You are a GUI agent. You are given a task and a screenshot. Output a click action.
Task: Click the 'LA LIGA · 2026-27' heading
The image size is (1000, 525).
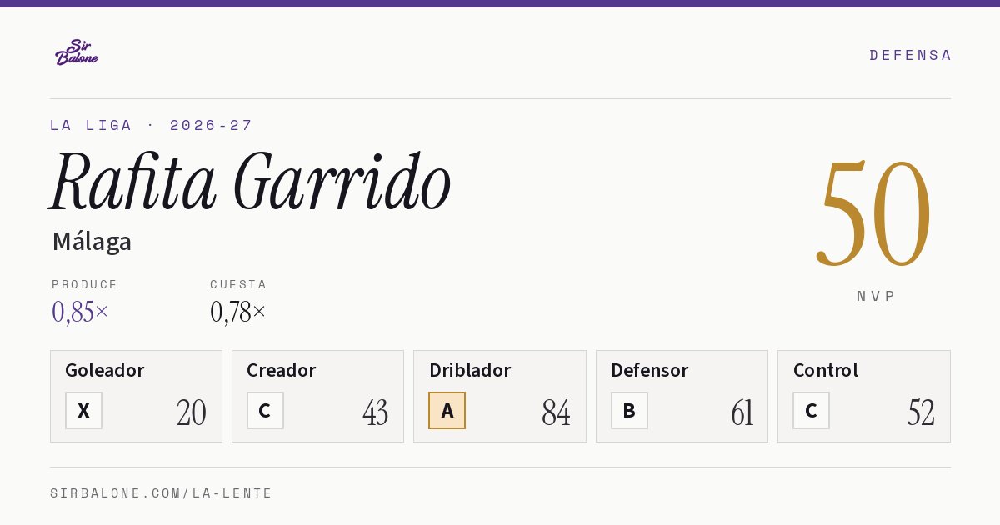(151, 125)
